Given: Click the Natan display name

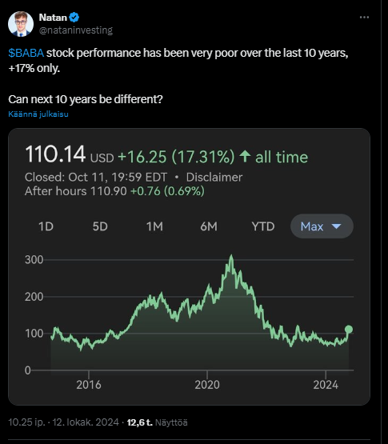Looking at the screenshot, I should tap(53, 18).
